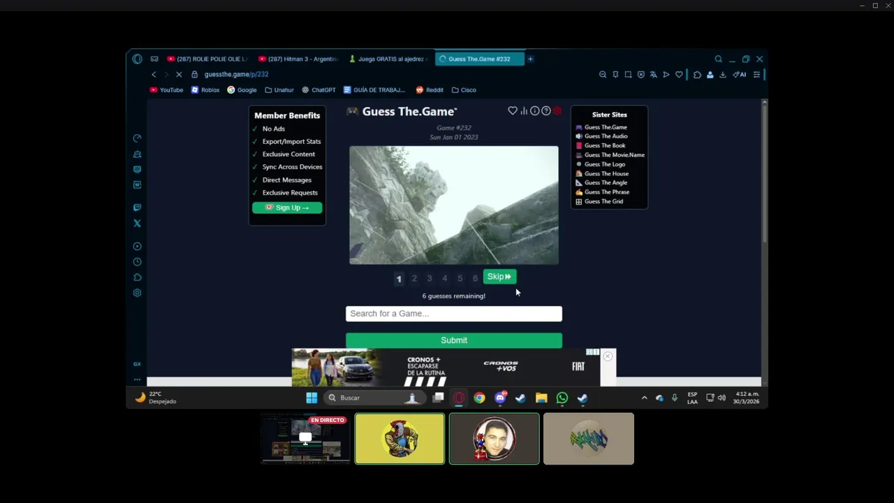894x503 pixels.
Task: Open Guess The Logo link
Action: pos(601,164)
